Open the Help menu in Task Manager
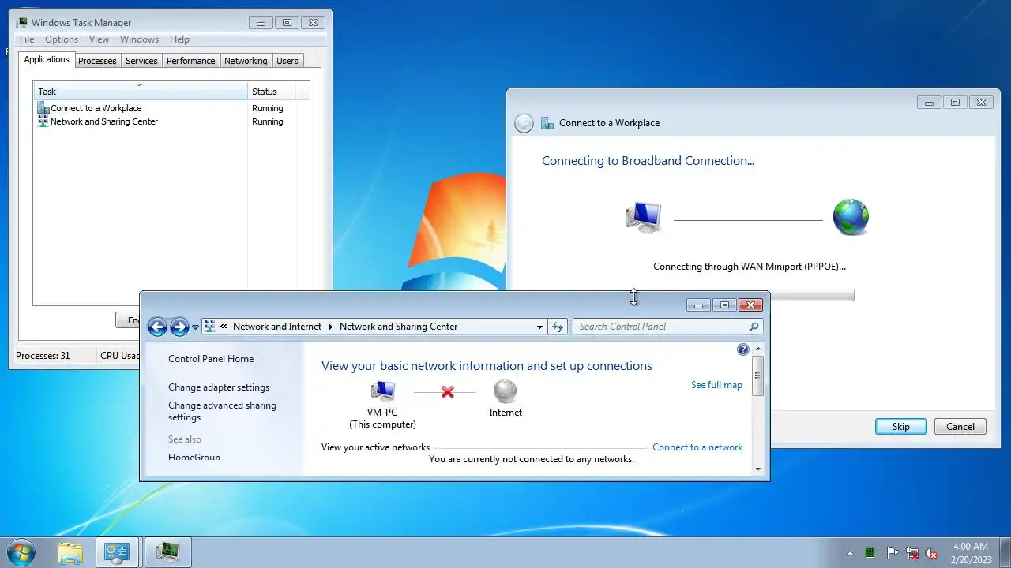The height and width of the screenshot is (568, 1011). point(179,39)
